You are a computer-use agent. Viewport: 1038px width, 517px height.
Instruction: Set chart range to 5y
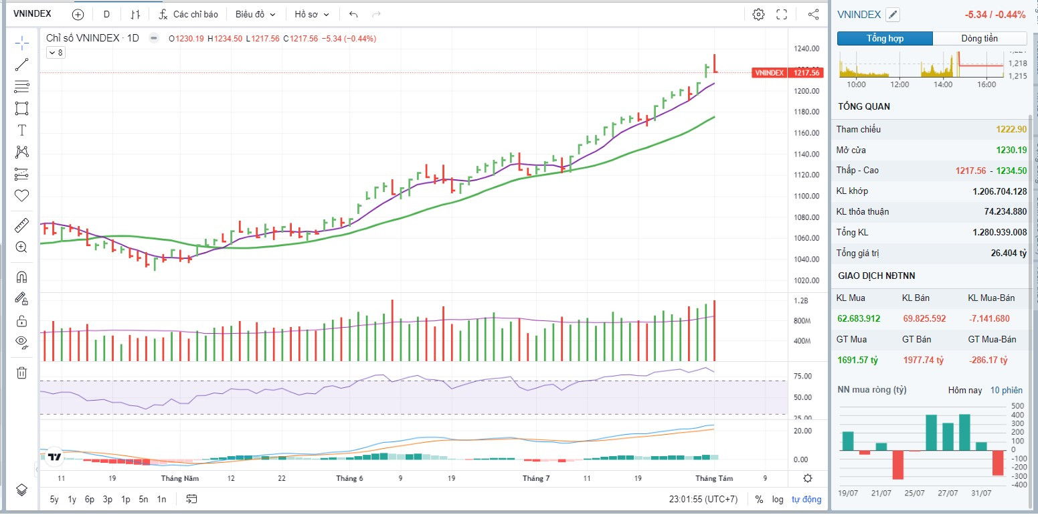tap(54, 499)
